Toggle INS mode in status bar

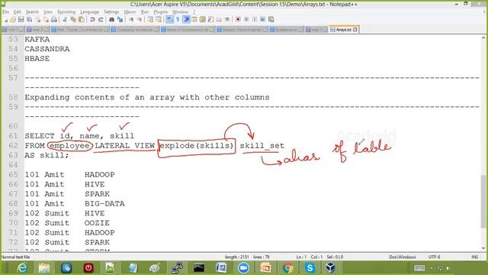(x=474, y=257)
